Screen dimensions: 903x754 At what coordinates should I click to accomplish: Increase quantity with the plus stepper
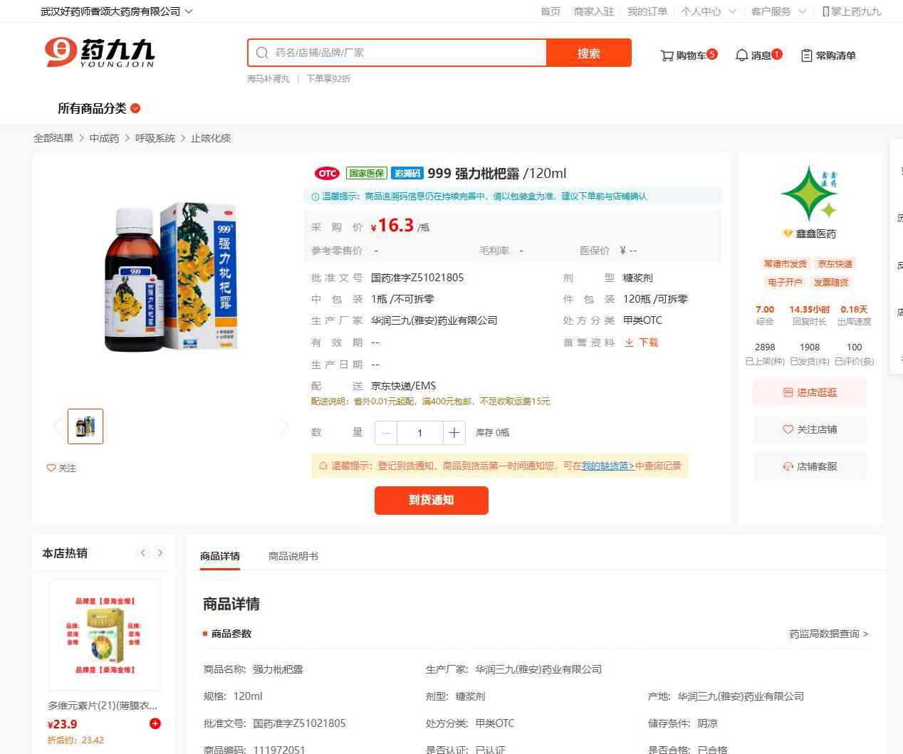coord(454,432)
